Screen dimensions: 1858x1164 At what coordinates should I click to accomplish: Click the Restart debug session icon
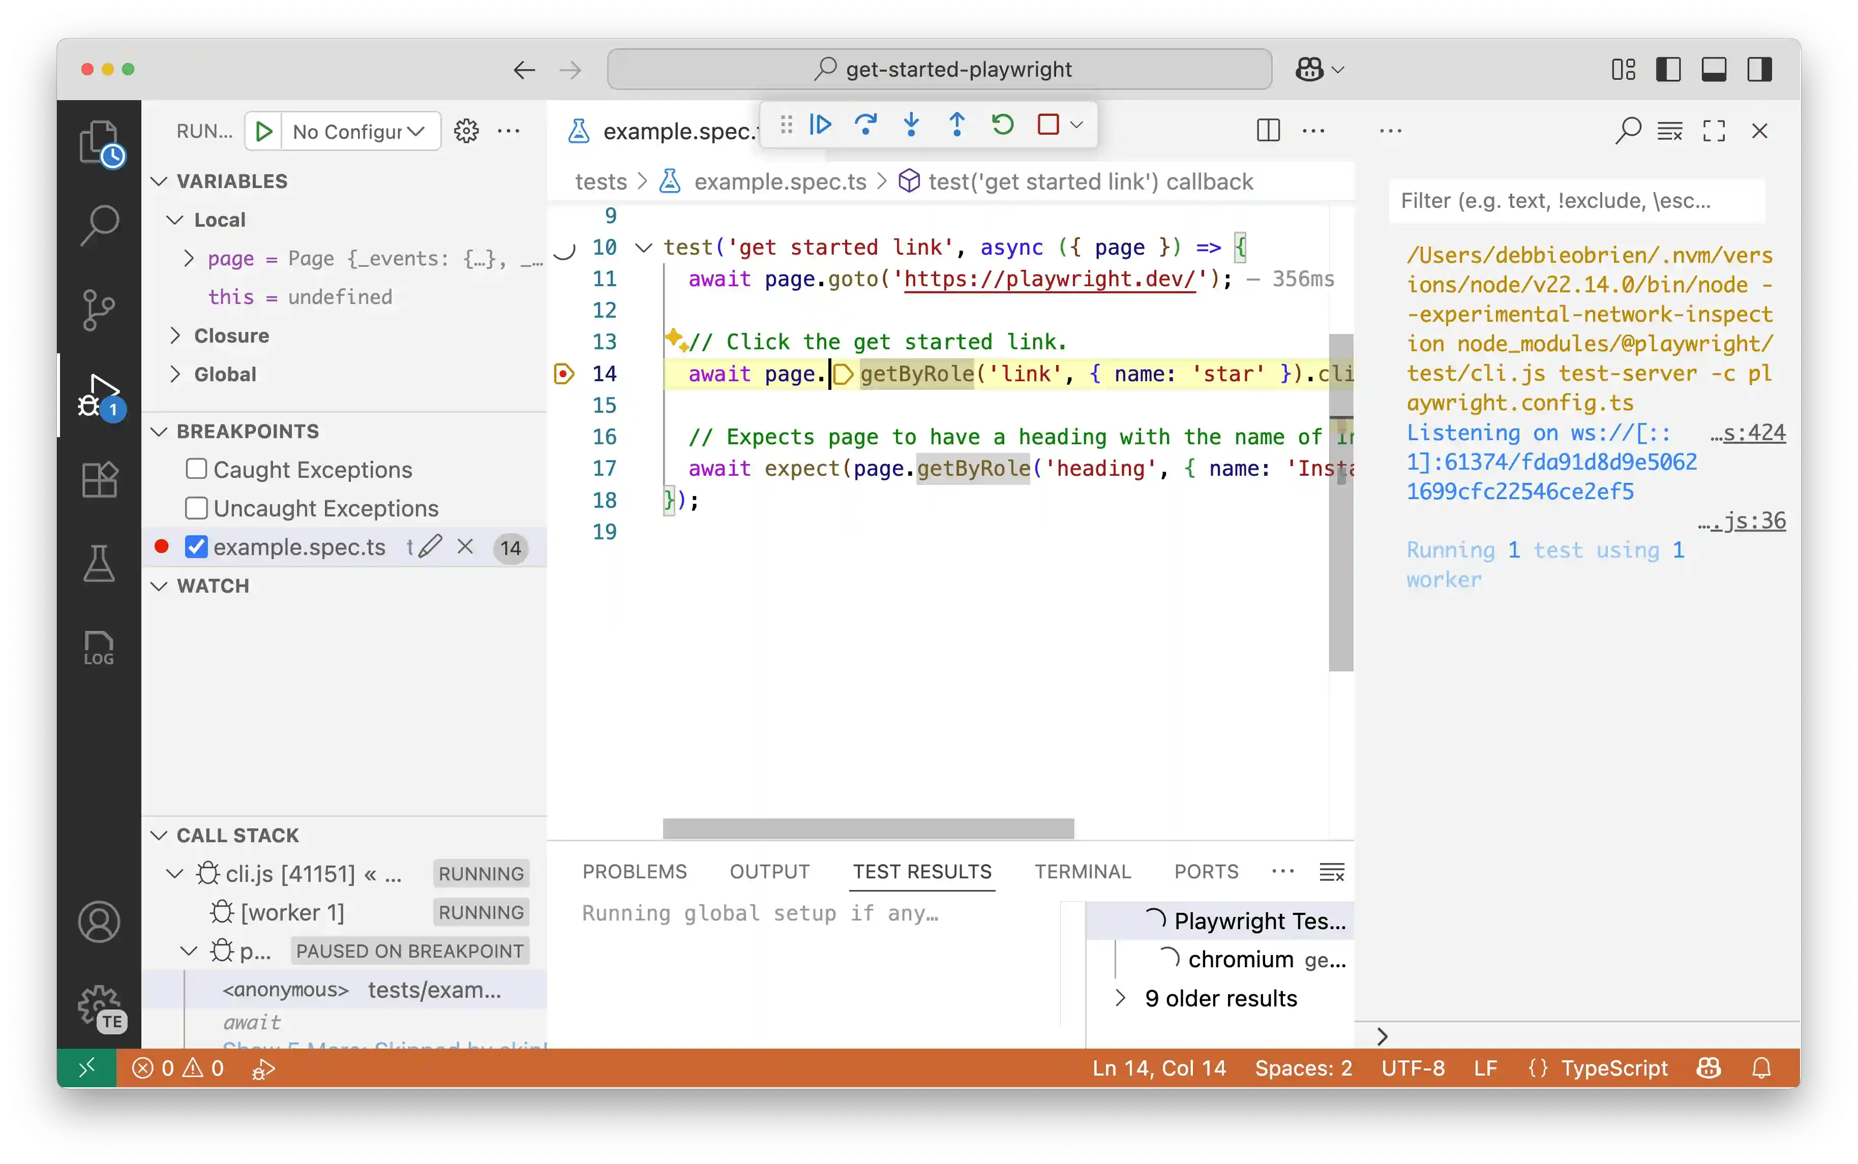pos(1002,124)
